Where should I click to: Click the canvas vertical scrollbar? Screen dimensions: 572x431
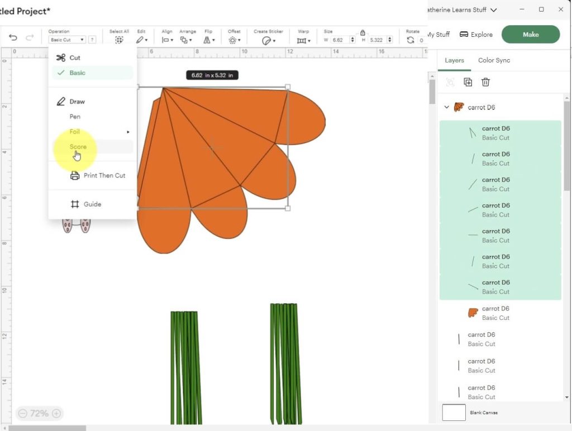432,91
